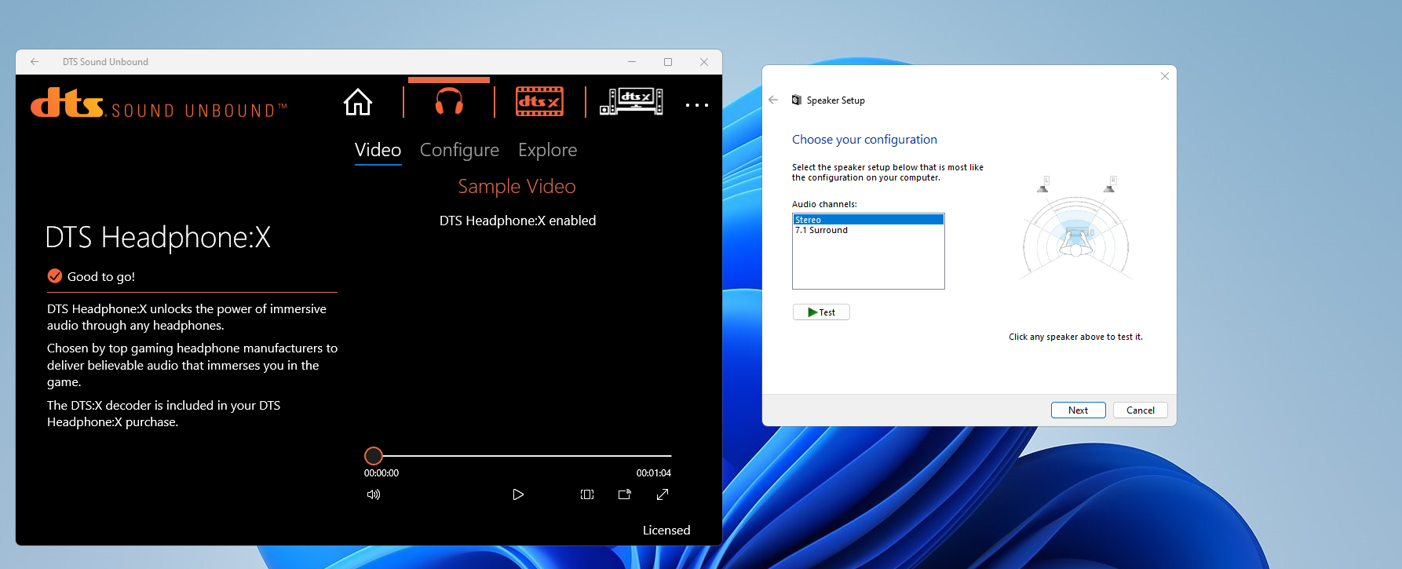Click the video seek slider thumb
The width and height of the screenshot is (1402, 569).
[374, 455]
